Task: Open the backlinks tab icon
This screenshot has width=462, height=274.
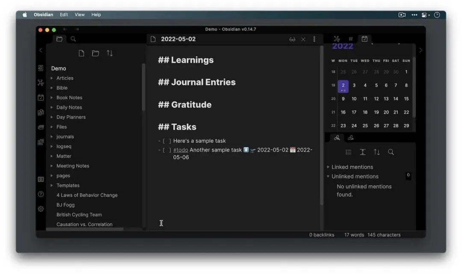Action: [337, 138]
